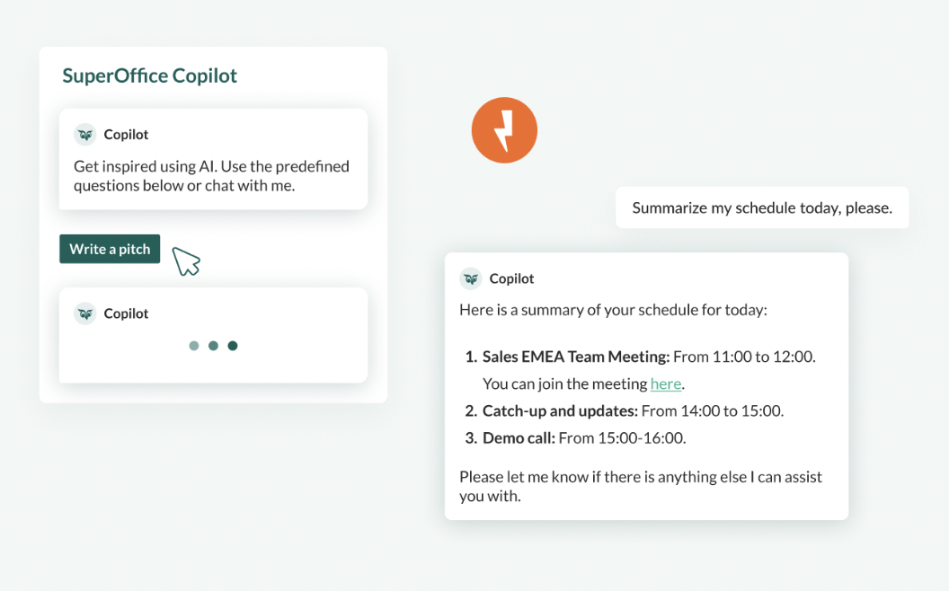Click the 'Get inspired using AI' message text
The width and height of the screenshot is (949, 591).
pyautogui.click(x=211, y=175)
